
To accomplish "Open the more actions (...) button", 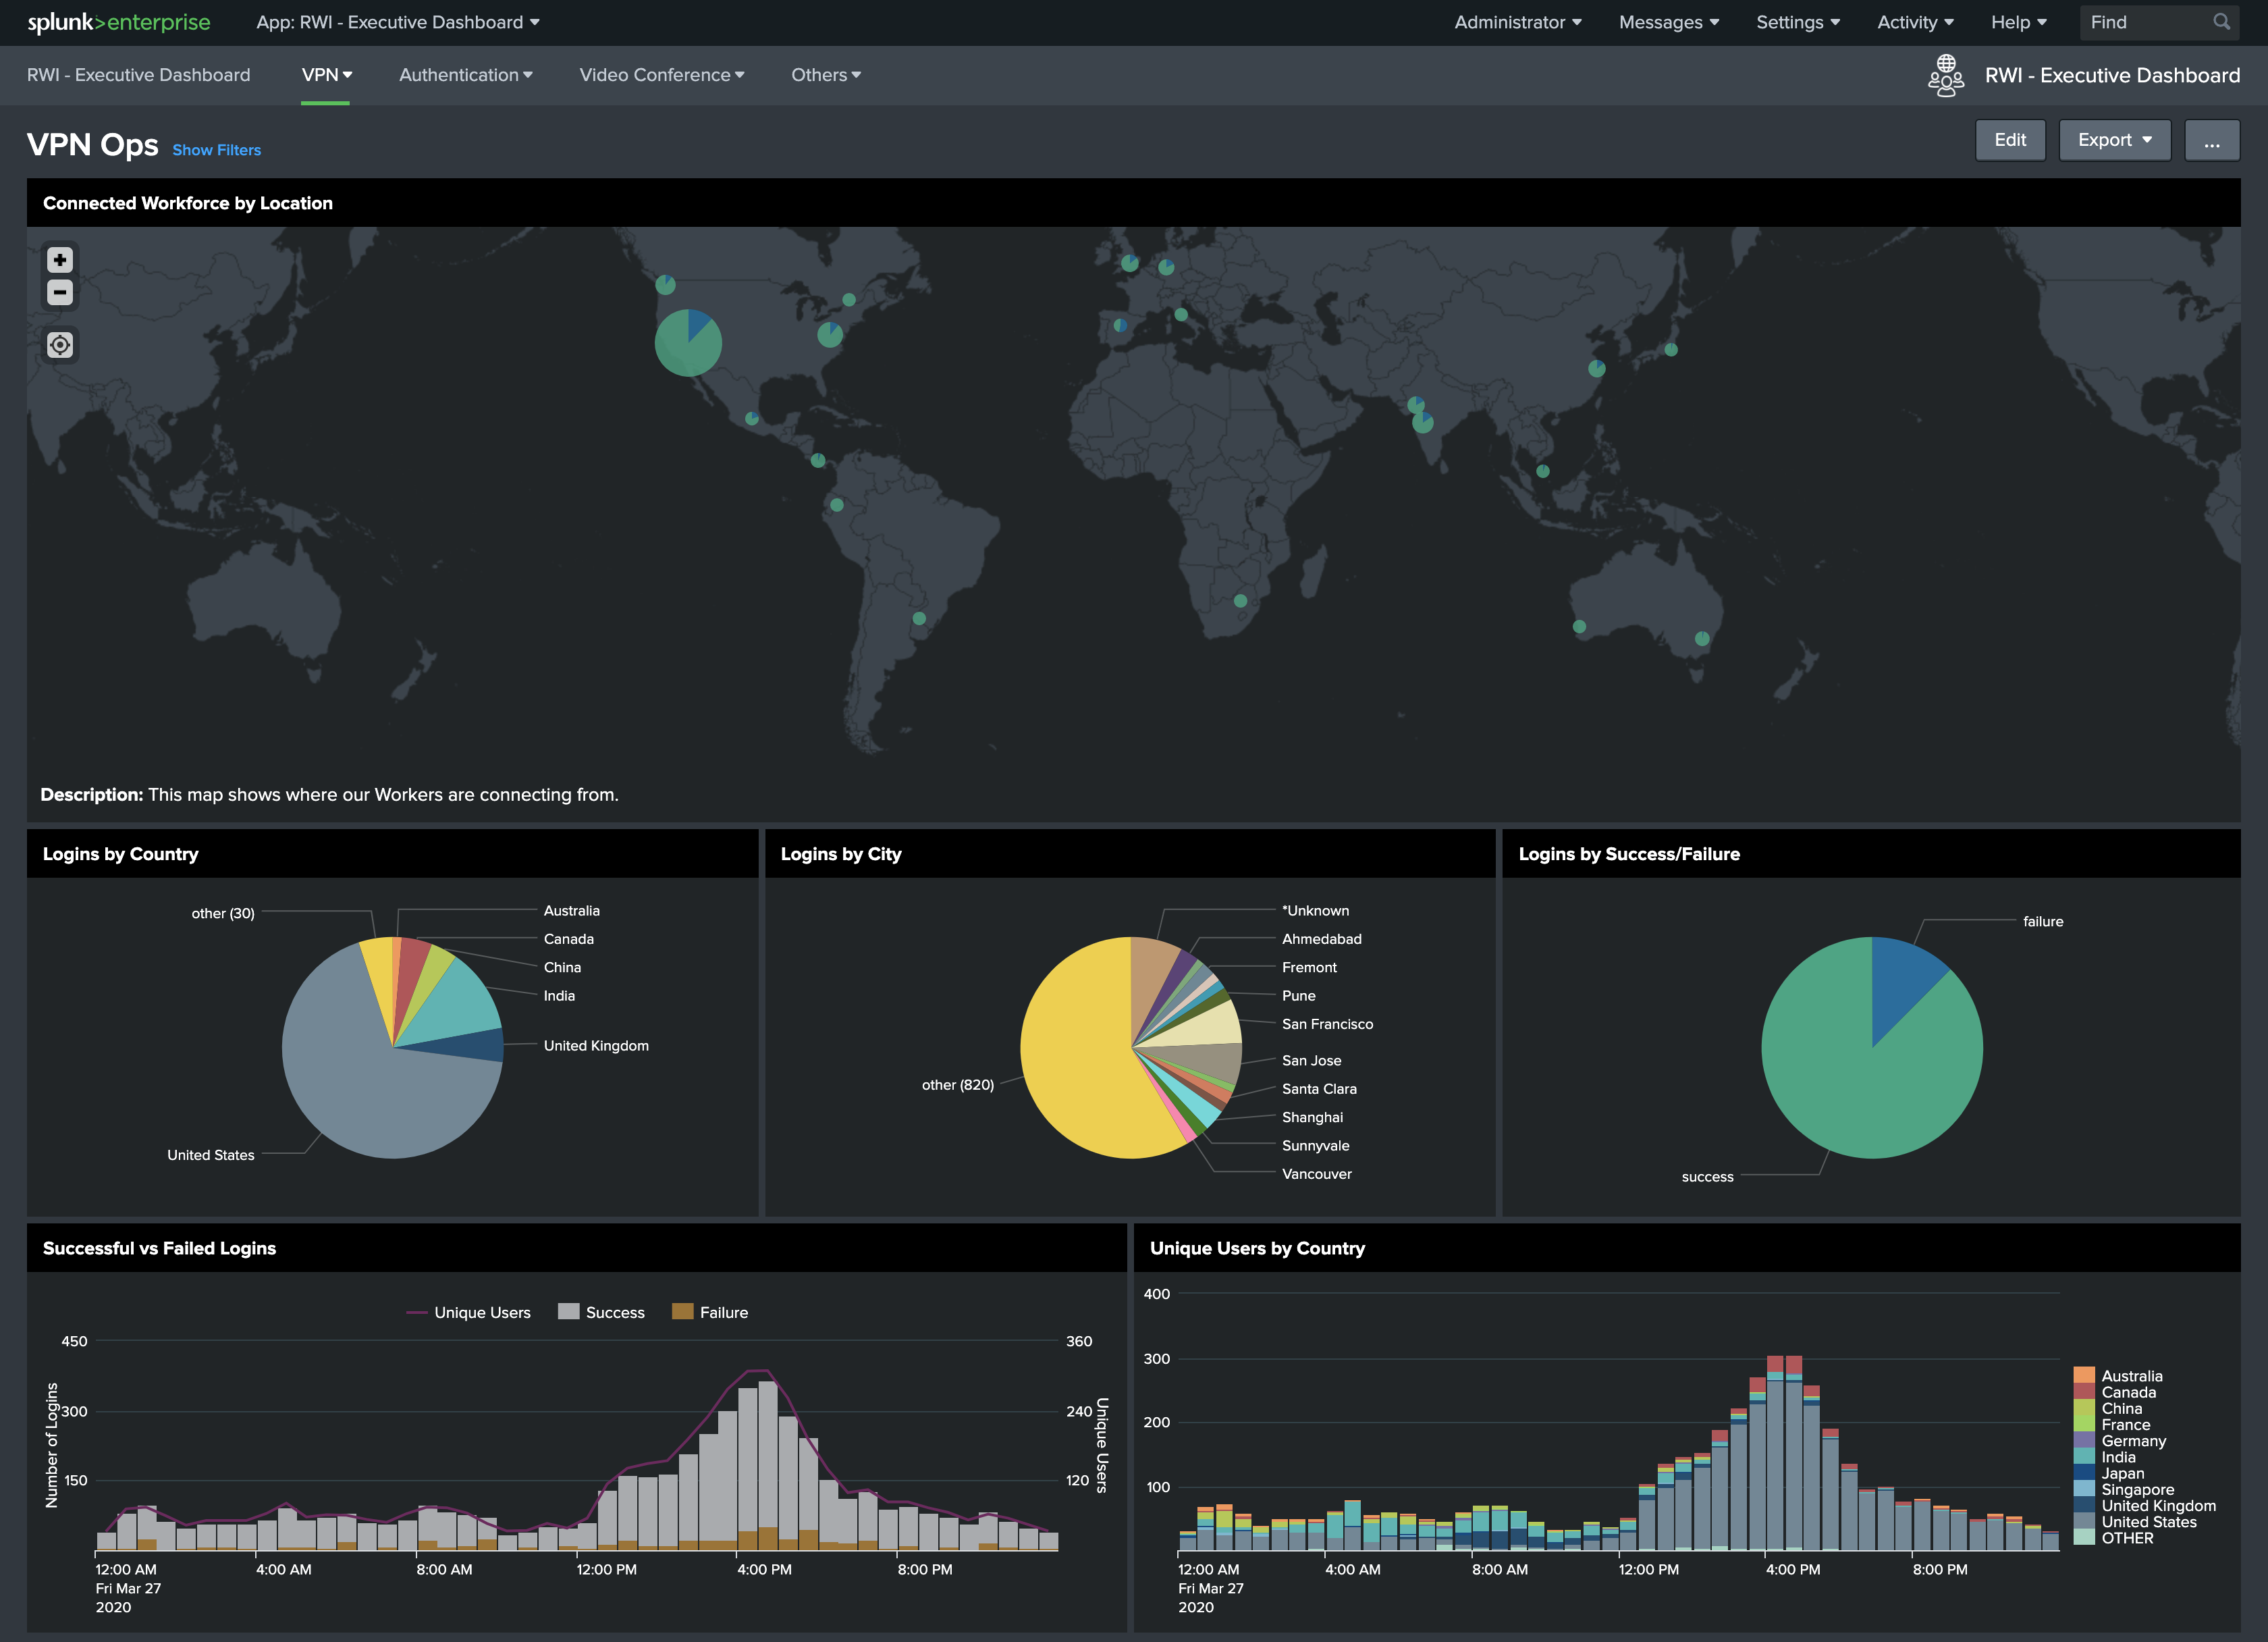I will [2211, 140].
